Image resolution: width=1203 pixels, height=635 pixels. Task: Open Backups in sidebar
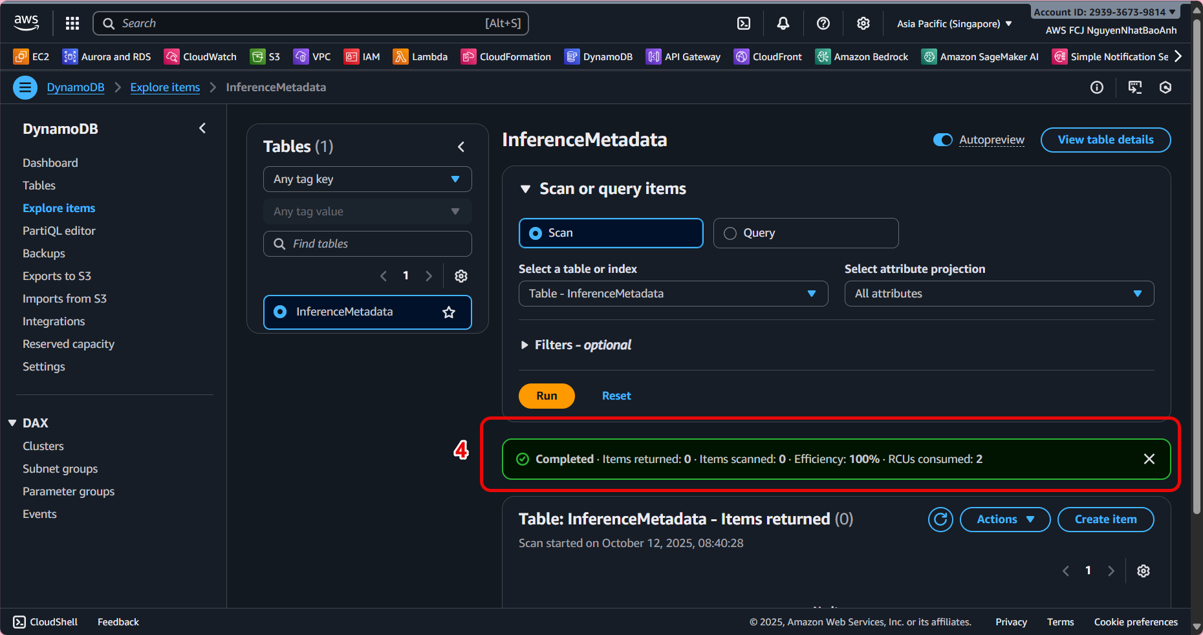point(44,253)
